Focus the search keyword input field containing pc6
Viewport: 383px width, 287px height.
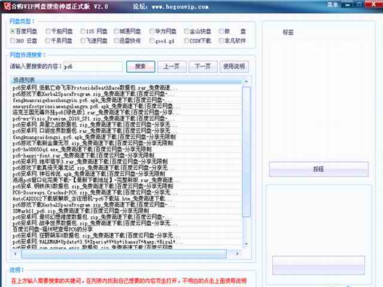click(93, 66)
